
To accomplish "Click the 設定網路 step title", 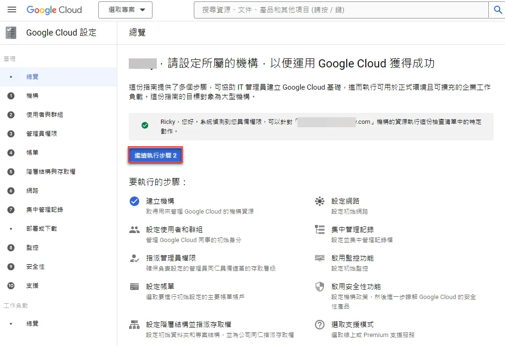I will pyautogui.click(x=345, y=201).
